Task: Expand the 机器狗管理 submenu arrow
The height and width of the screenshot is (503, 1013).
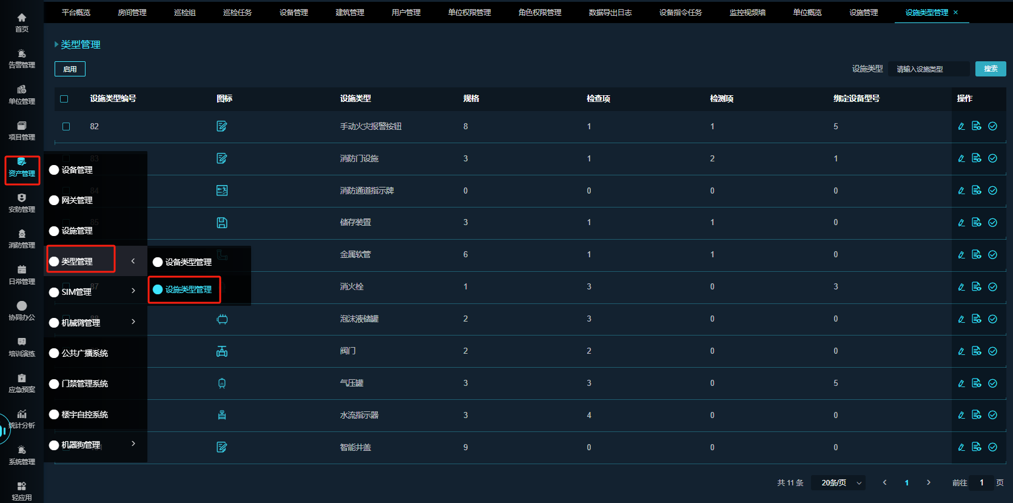Action: tap(133, 444)
